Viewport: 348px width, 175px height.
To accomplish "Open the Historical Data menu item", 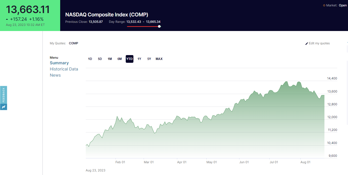I will (64, 69).
